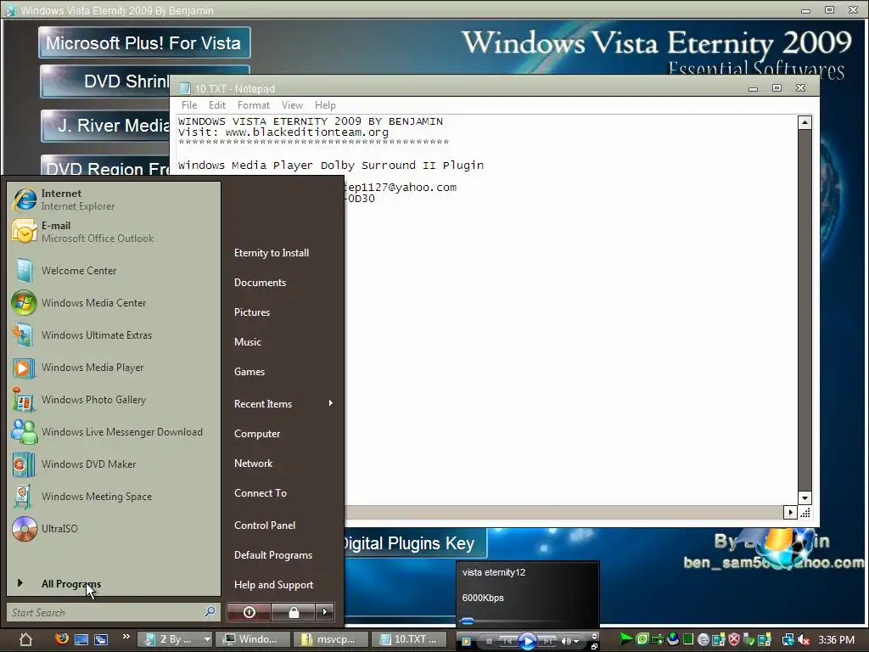Open Pictures from Start menu
Screen dimensions: 869x652
252,312
